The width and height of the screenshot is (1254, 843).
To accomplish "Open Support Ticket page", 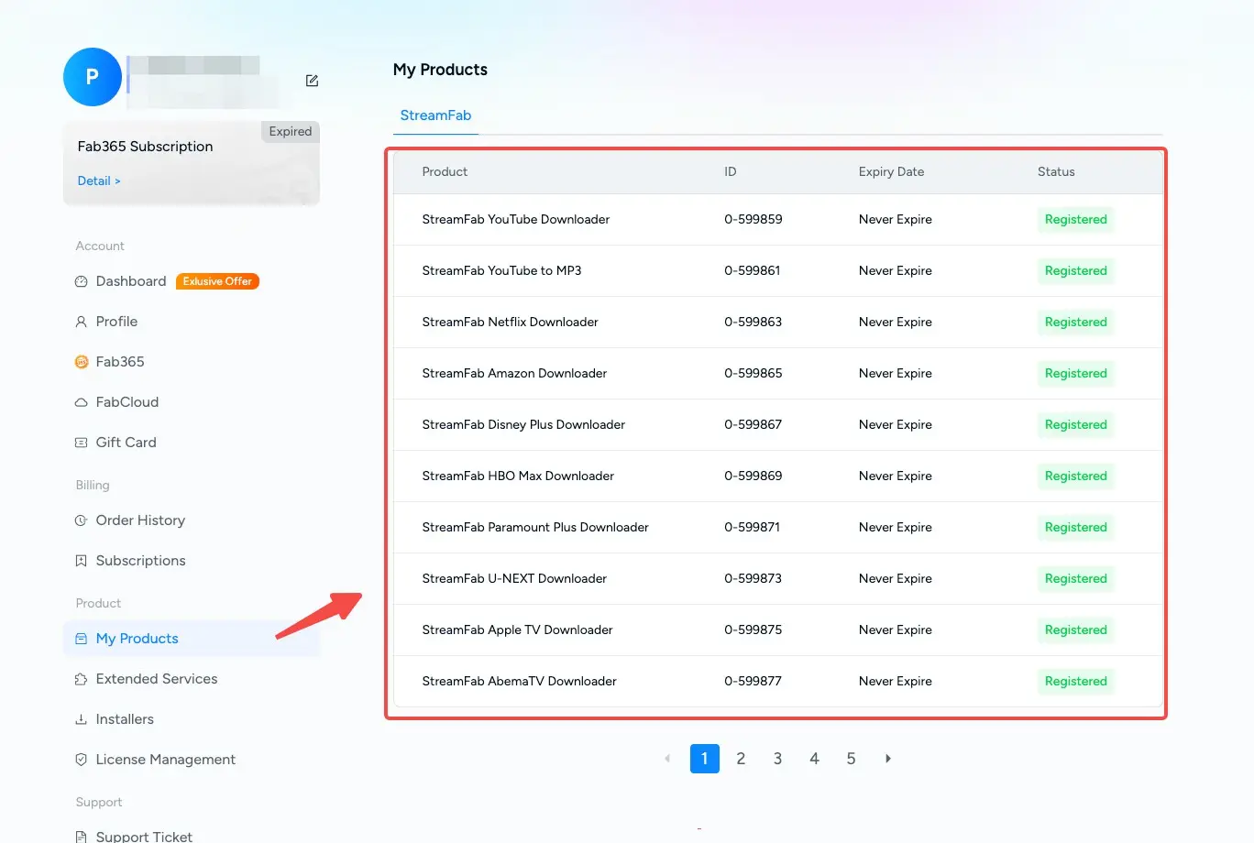I will pyautogui.click(x=144, y=837).
